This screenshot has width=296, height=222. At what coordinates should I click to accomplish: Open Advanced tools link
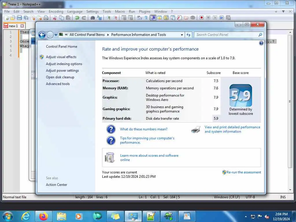tap(58, 84)
